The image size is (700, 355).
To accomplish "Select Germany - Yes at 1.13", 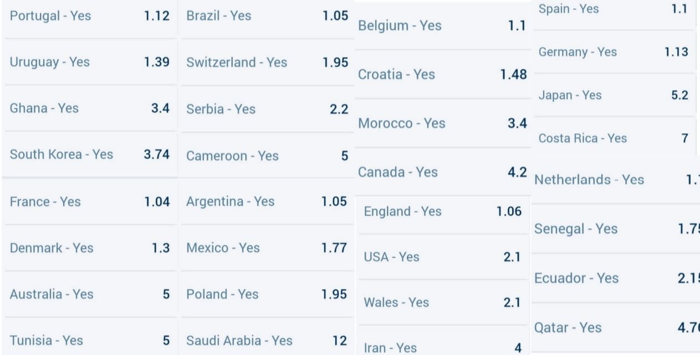I will (x=613, y=52).
